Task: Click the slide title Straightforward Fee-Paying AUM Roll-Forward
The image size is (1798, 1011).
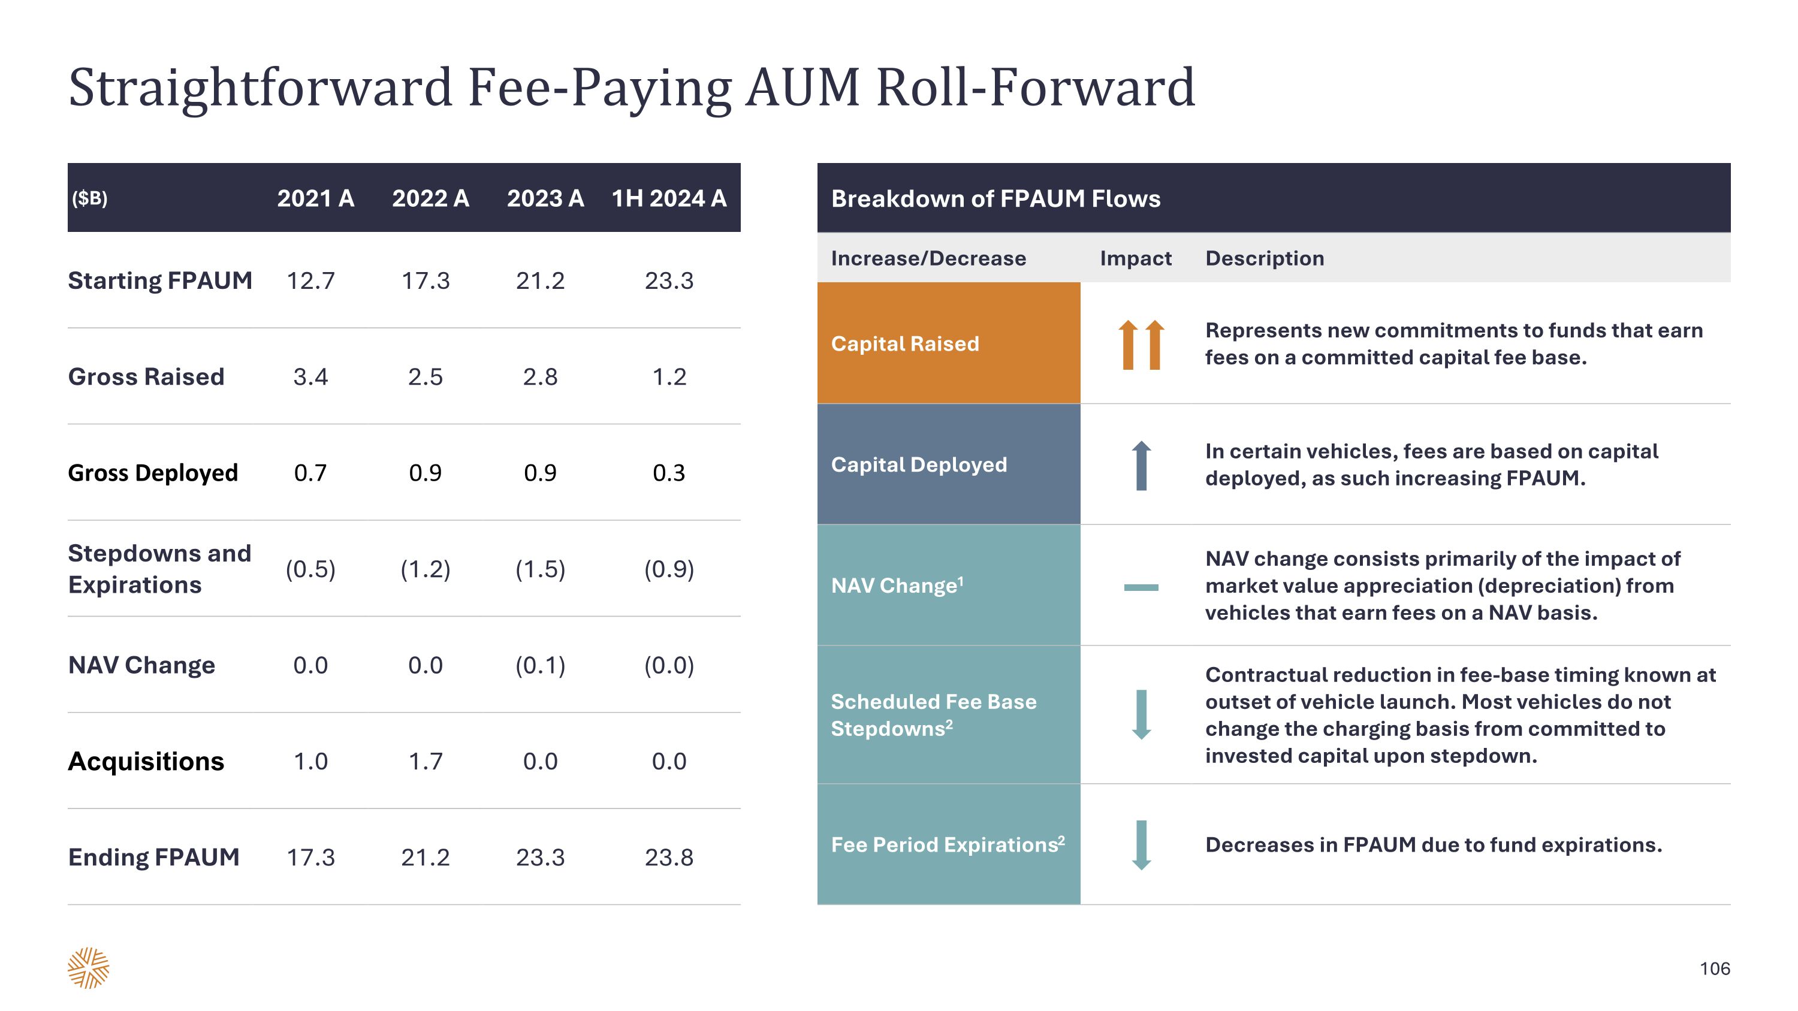Action: [632, 88]
